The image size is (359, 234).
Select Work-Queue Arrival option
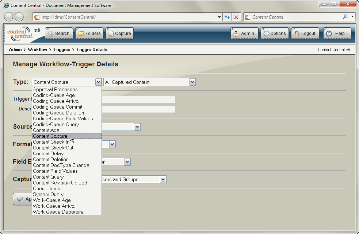(x=66, y=206)
